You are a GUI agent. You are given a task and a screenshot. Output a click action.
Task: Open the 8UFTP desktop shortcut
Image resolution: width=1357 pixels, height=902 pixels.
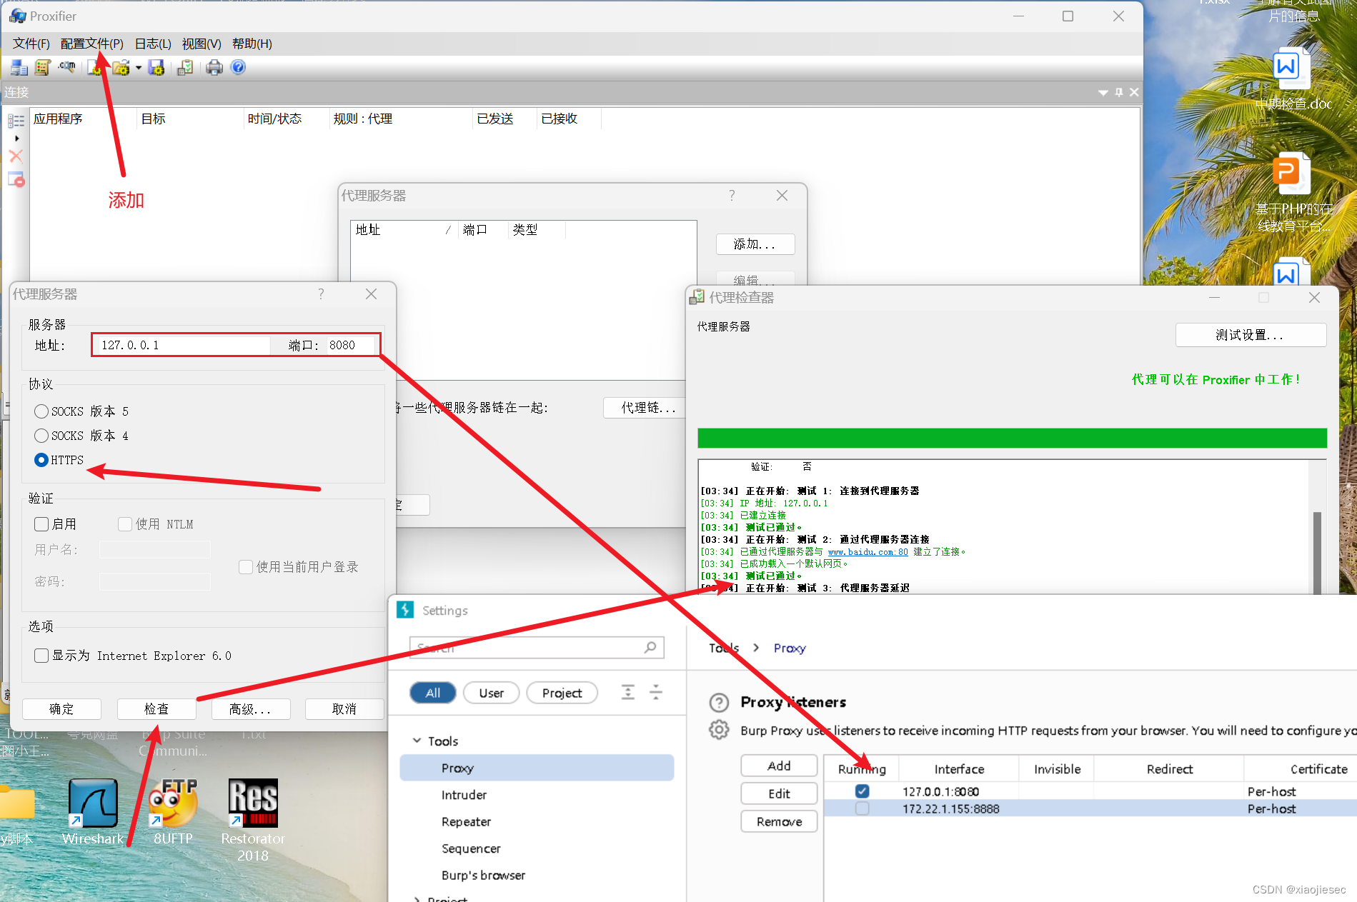tap(173, 812)
